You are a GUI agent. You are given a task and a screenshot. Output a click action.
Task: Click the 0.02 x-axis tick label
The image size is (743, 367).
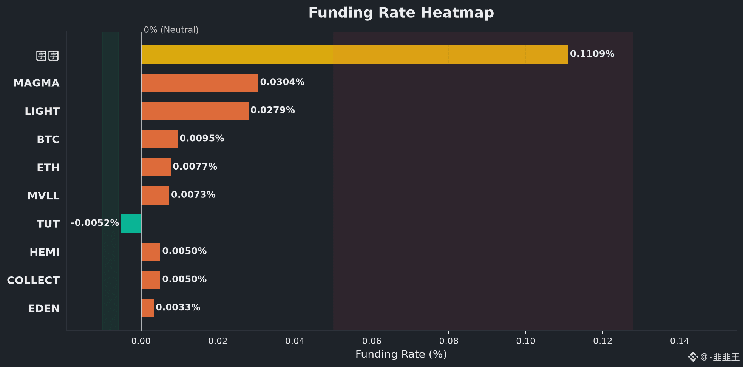point(218,341)
